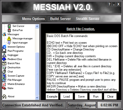This screenshot has width=123, height=110.
Task: Select the Messages tree node
Action: pyautogui.click(x=13, y=34)
